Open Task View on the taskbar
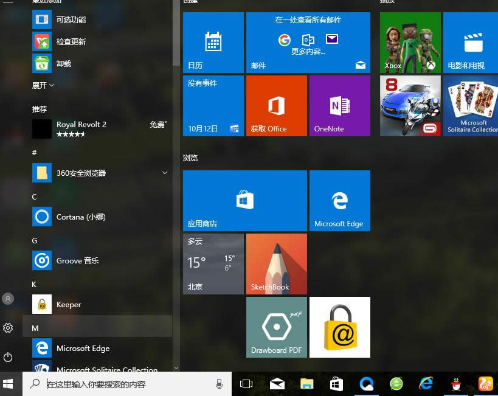The image size is (498, 396). pos(246,384)
